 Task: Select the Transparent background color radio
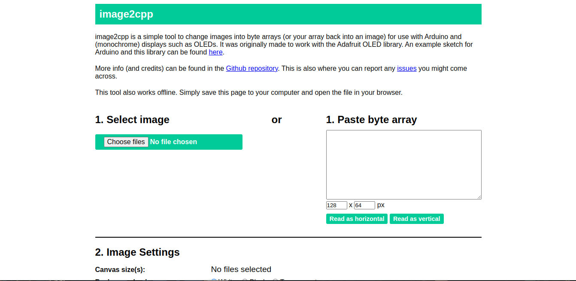pos(275,280)
